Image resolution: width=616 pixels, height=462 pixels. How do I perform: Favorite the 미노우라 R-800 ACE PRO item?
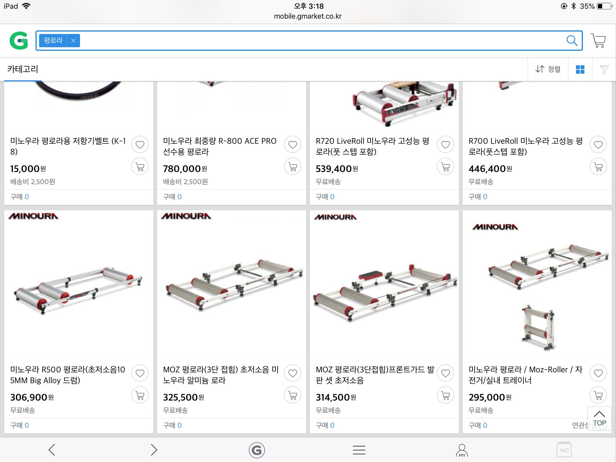click(x=293, y=145)
